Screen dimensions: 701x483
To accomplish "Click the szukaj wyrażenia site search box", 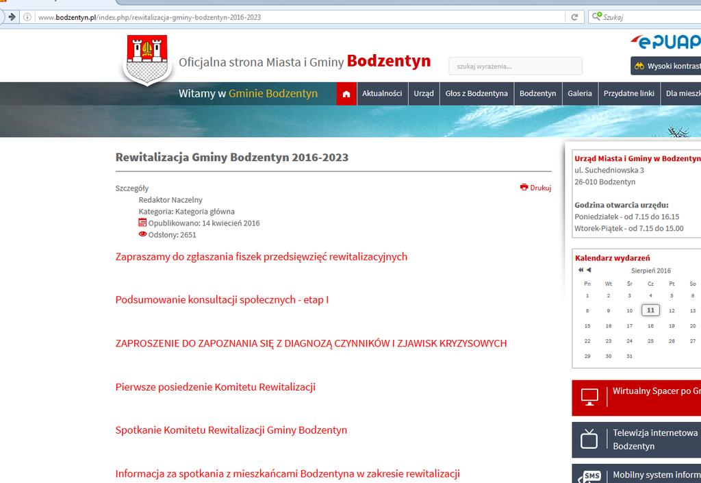I will coord(515,66).
